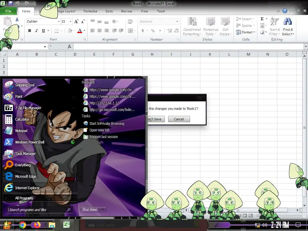Viewport: 308px width, 231px height.
Task: Open Cell Styles gallery
Action: tap(225, 26)
